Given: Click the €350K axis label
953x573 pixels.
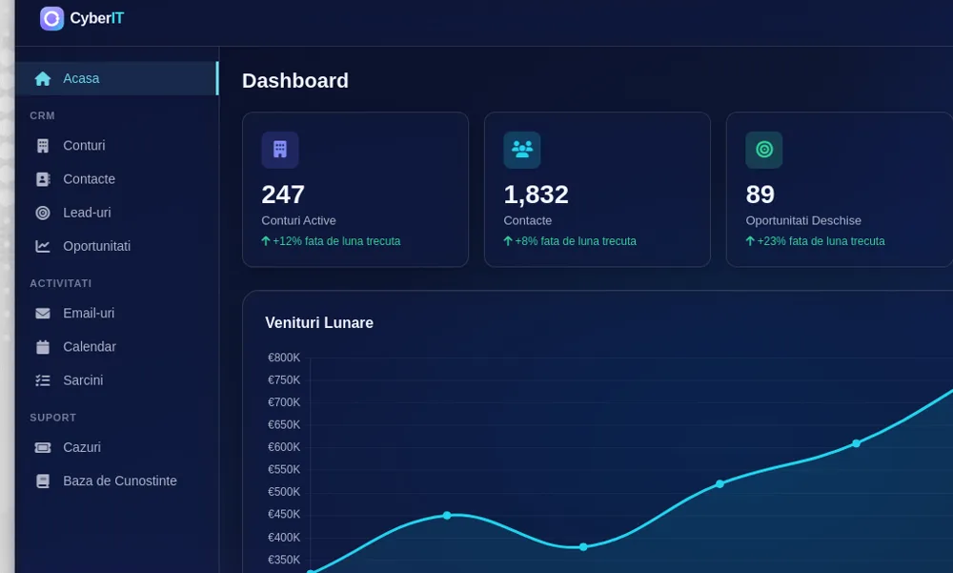Looking at the screenshot, I should (x=284, y=560).
